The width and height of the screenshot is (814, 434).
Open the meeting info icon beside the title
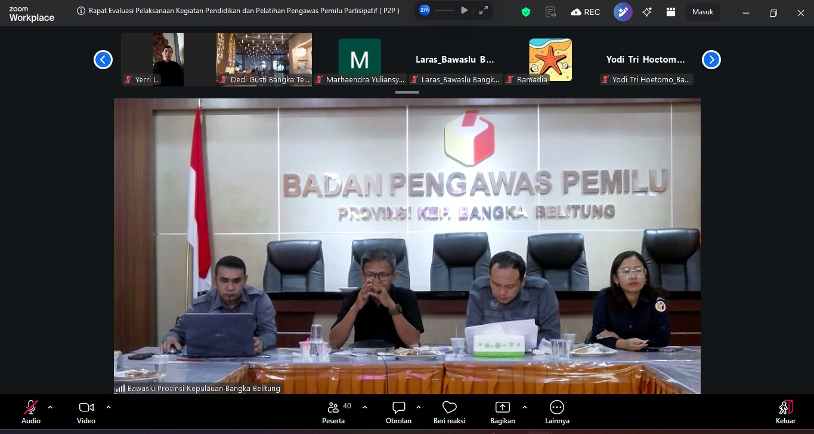click(81, 11)
